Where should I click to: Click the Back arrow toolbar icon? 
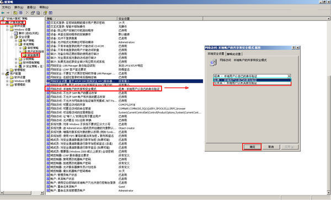click(3, 13)
